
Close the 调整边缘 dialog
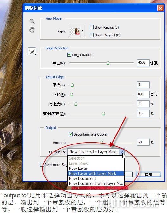pos(160,8)
